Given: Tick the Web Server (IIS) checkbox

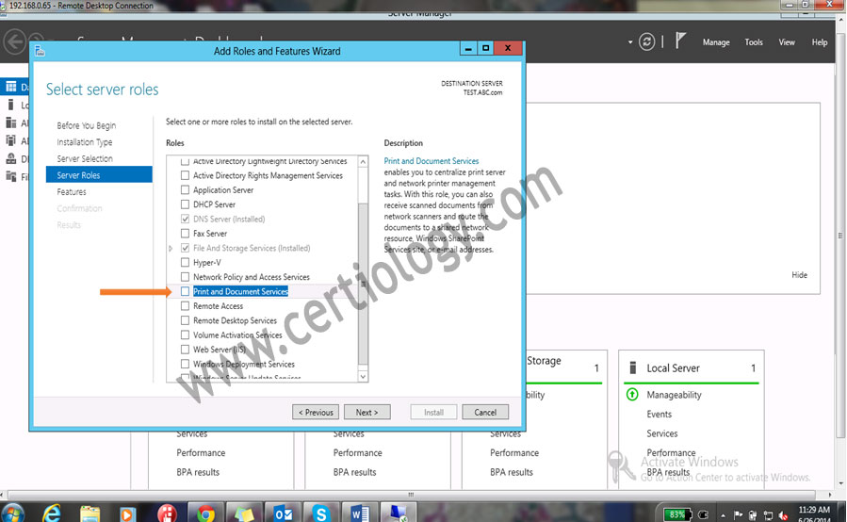Looking at the screenshot, I should [185, 350].
